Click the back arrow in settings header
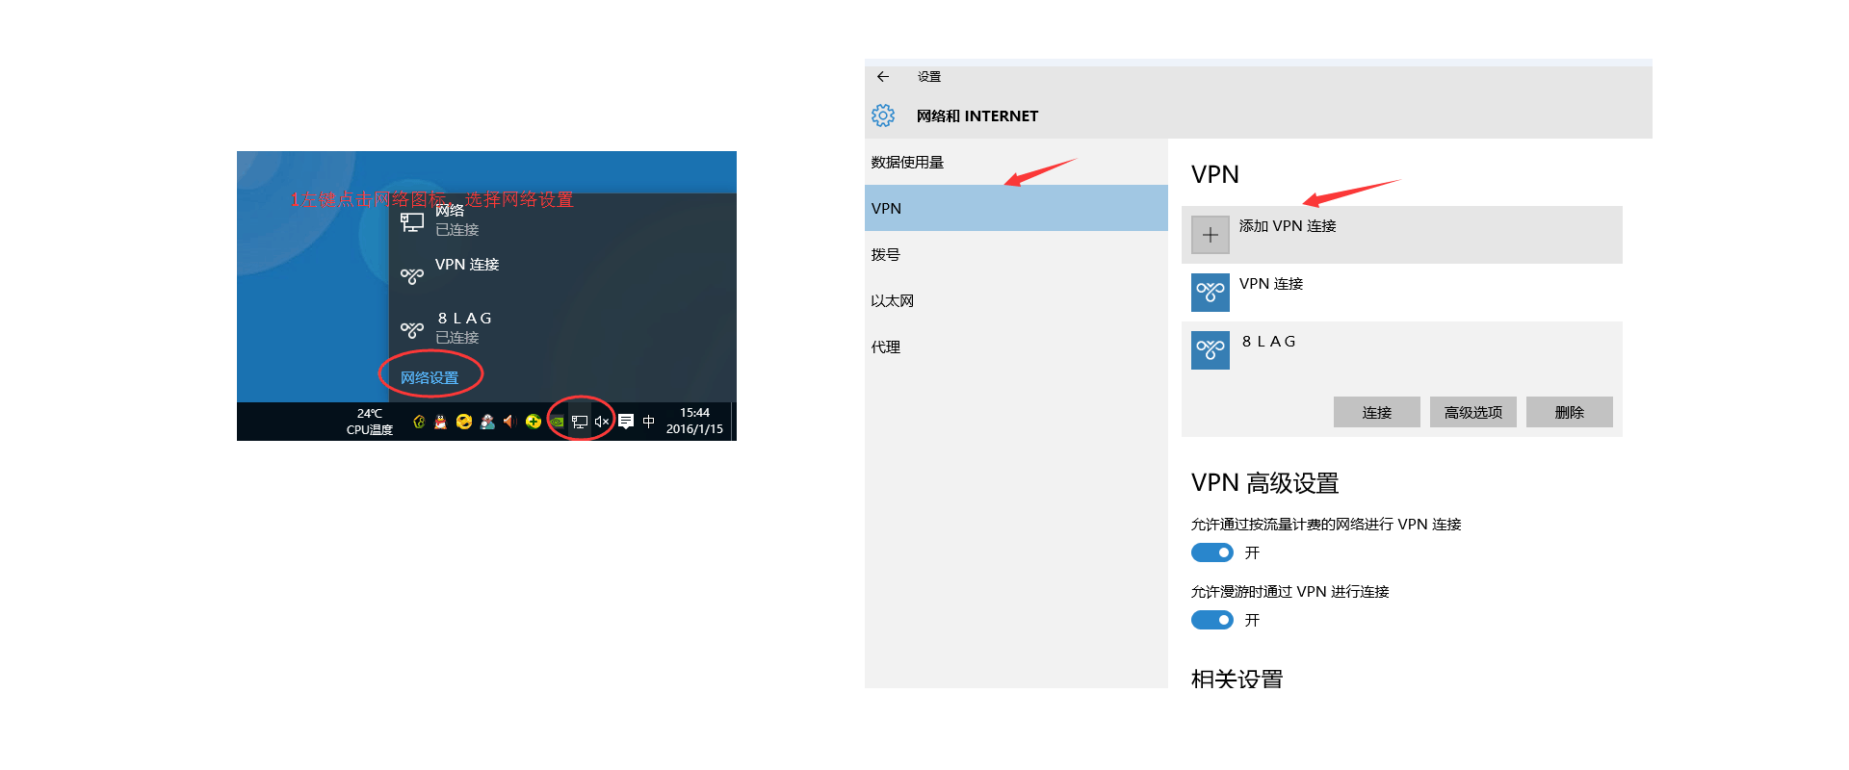 [883, 77]
